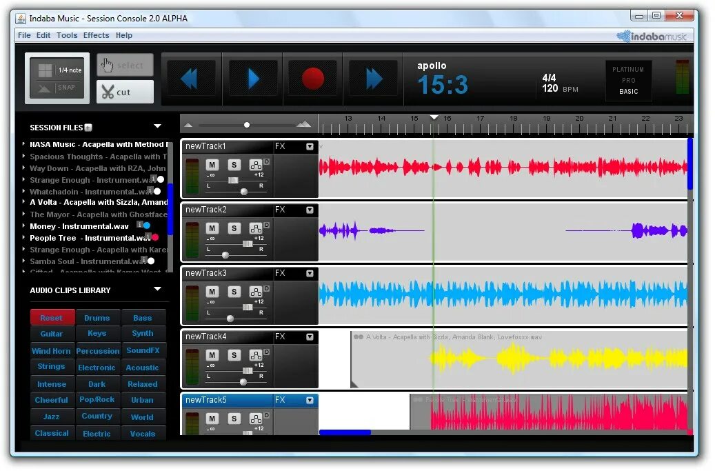Screen dimensions: 715x471
Task: Click the group icon on newTrack2
Action: point(256,229)
